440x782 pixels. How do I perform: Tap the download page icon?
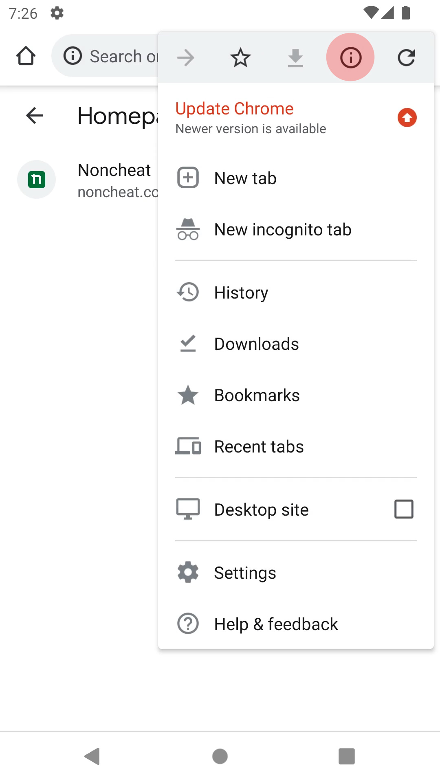tap(295, 57)
